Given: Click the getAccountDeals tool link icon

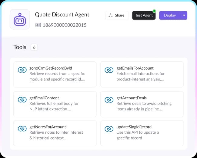Looking at the screenshot, I should 109,100.
